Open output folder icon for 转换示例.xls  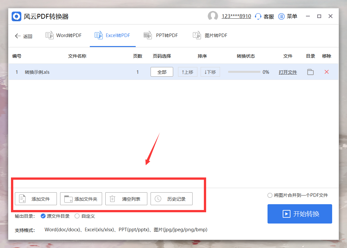[x=310, y=72]
